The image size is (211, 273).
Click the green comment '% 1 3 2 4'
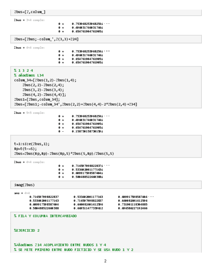pyautogui.click(x=23, y=70)
